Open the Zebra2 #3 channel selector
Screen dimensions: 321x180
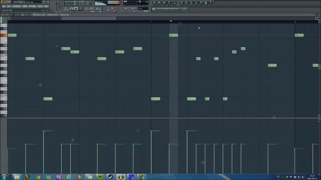pyautogui.click(x=52, y=14)
